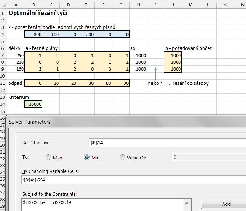Image resolution: width=246 pixels, height=211 pixels.
Task: Select the 'b - požadovaný počet' label
Action: click(188, 48)
